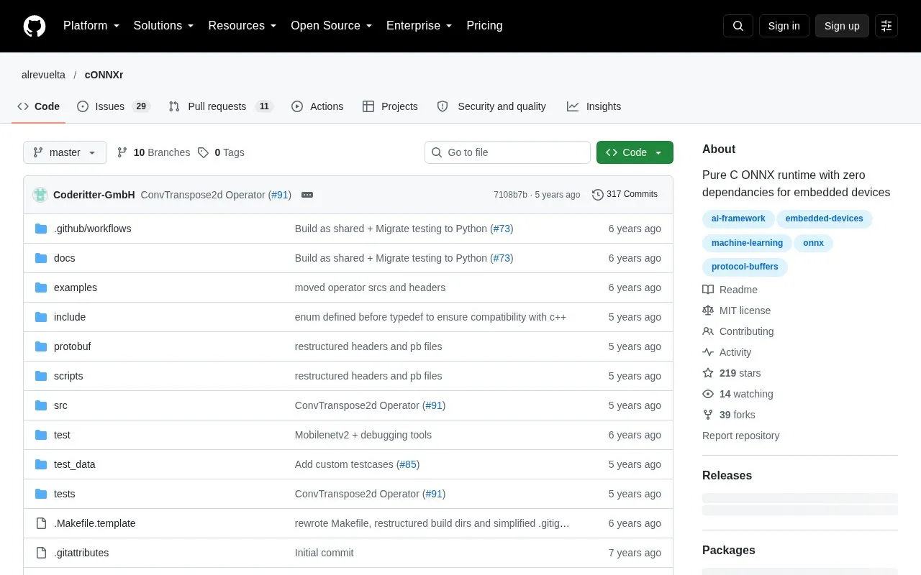Click the Readme book icon
This screenshot has width=921, height=575.
708,290
